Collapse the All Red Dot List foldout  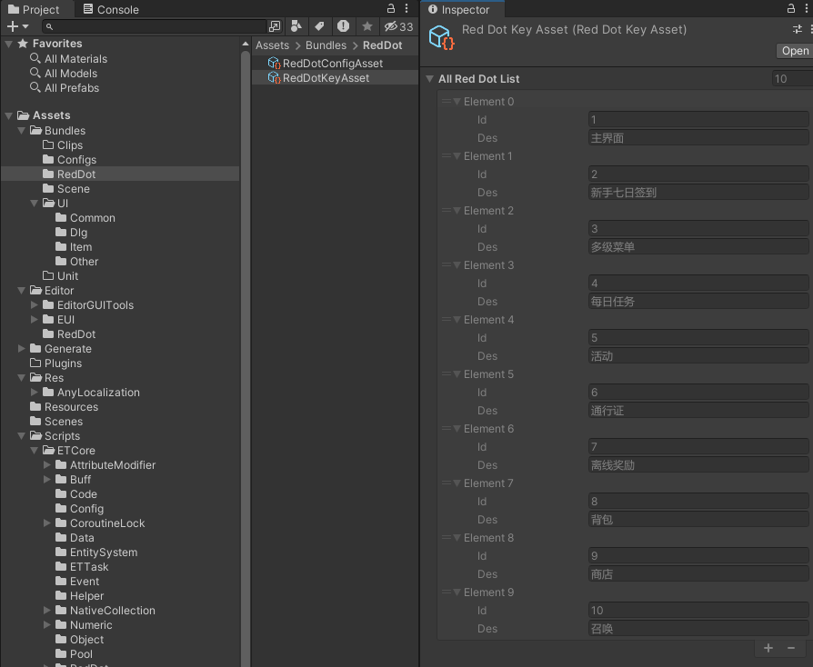click(430, 79)
